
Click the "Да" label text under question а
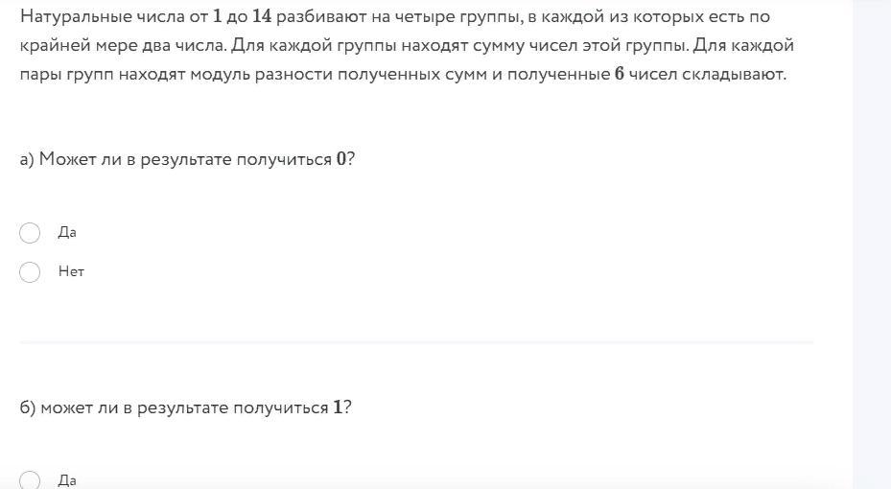pyautogui.click(x=67, y=232)
